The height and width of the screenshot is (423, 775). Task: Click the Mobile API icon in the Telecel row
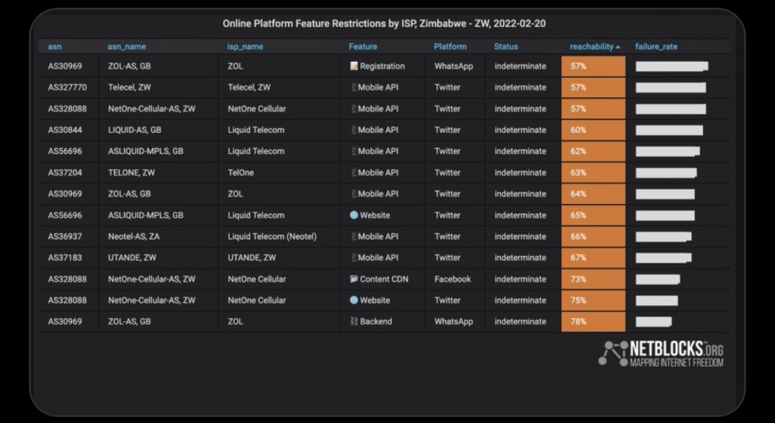point(353,88)
